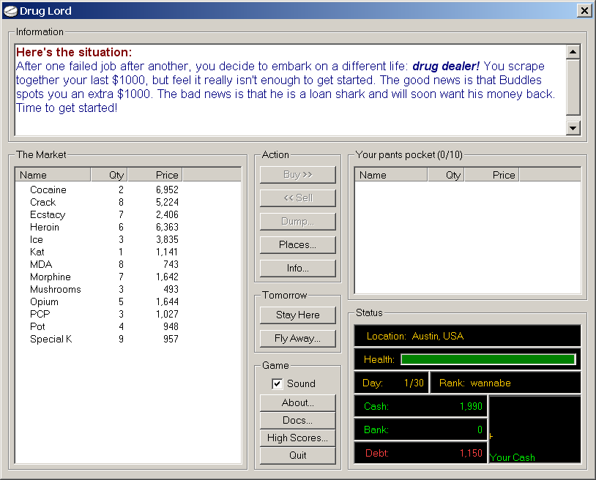Select Mushrooms in the market list

coord(55,289)
